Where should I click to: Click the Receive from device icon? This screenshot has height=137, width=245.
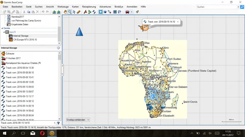[x=59, y=12]
